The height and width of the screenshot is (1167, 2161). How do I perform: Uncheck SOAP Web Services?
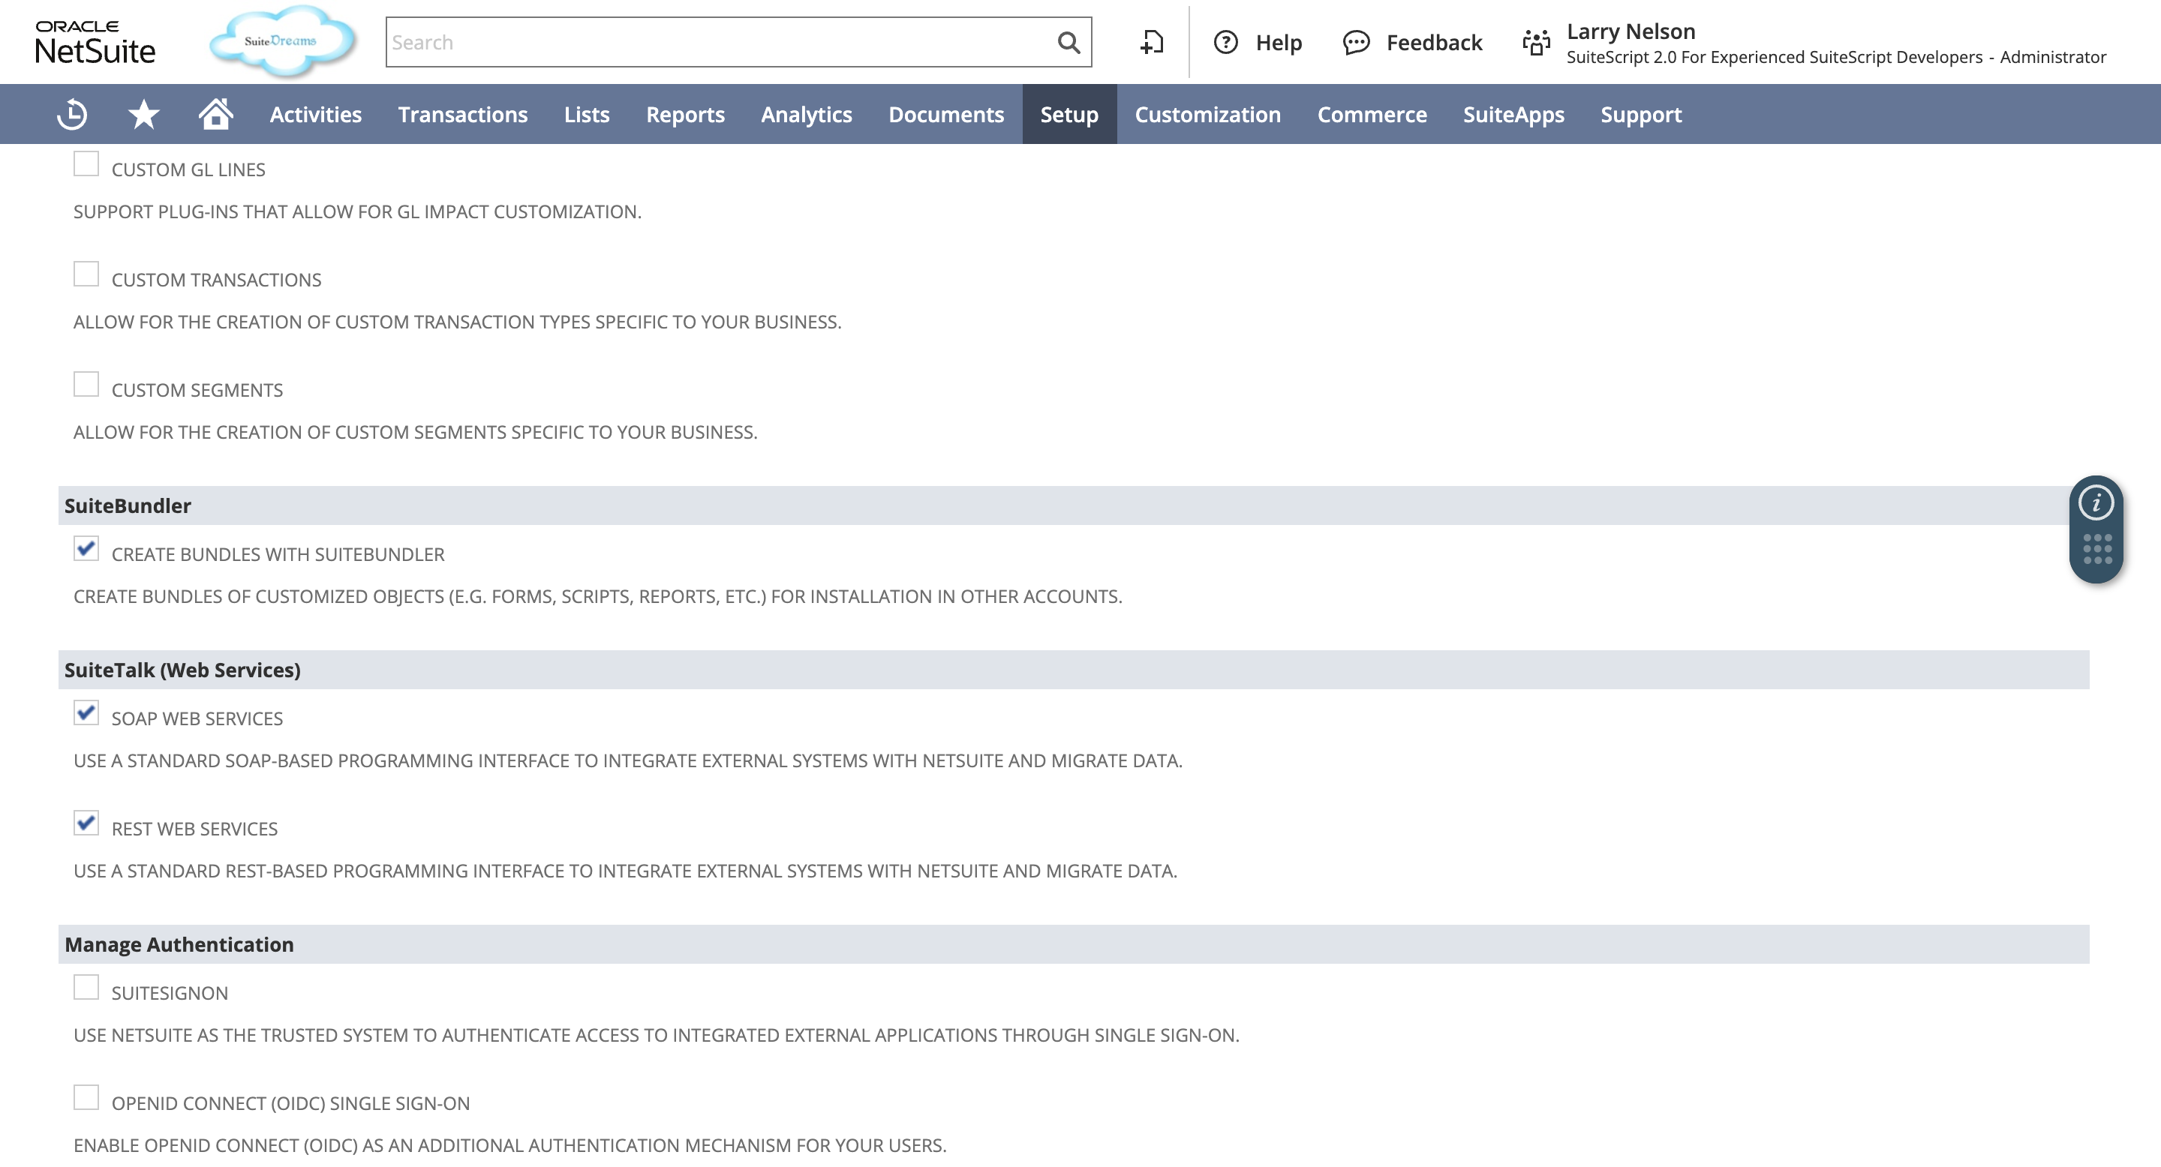pyautogui.click(x=86, y=712)
